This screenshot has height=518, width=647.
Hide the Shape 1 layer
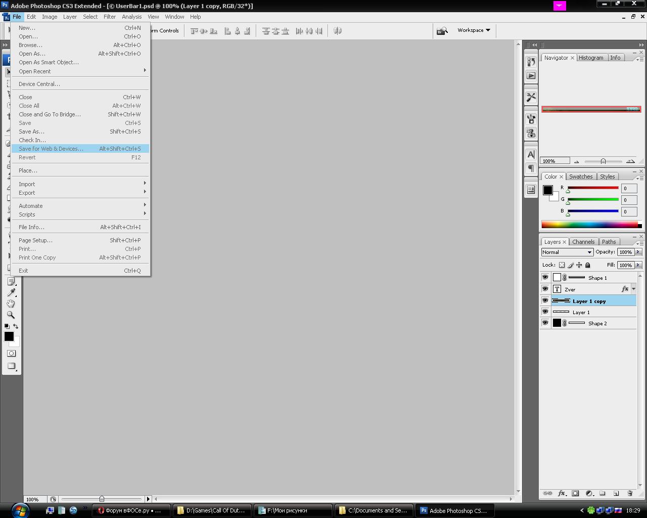[x=545, y=277]
